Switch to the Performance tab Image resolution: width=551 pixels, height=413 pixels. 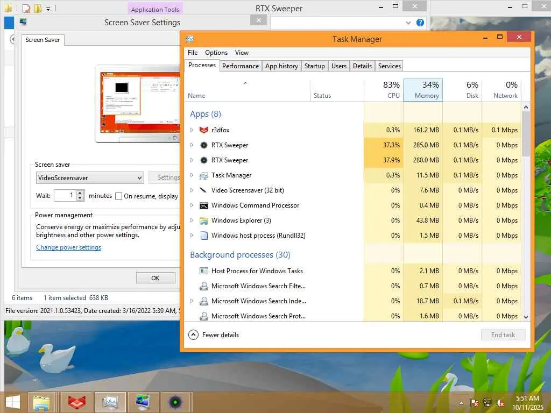click(241, 66)
